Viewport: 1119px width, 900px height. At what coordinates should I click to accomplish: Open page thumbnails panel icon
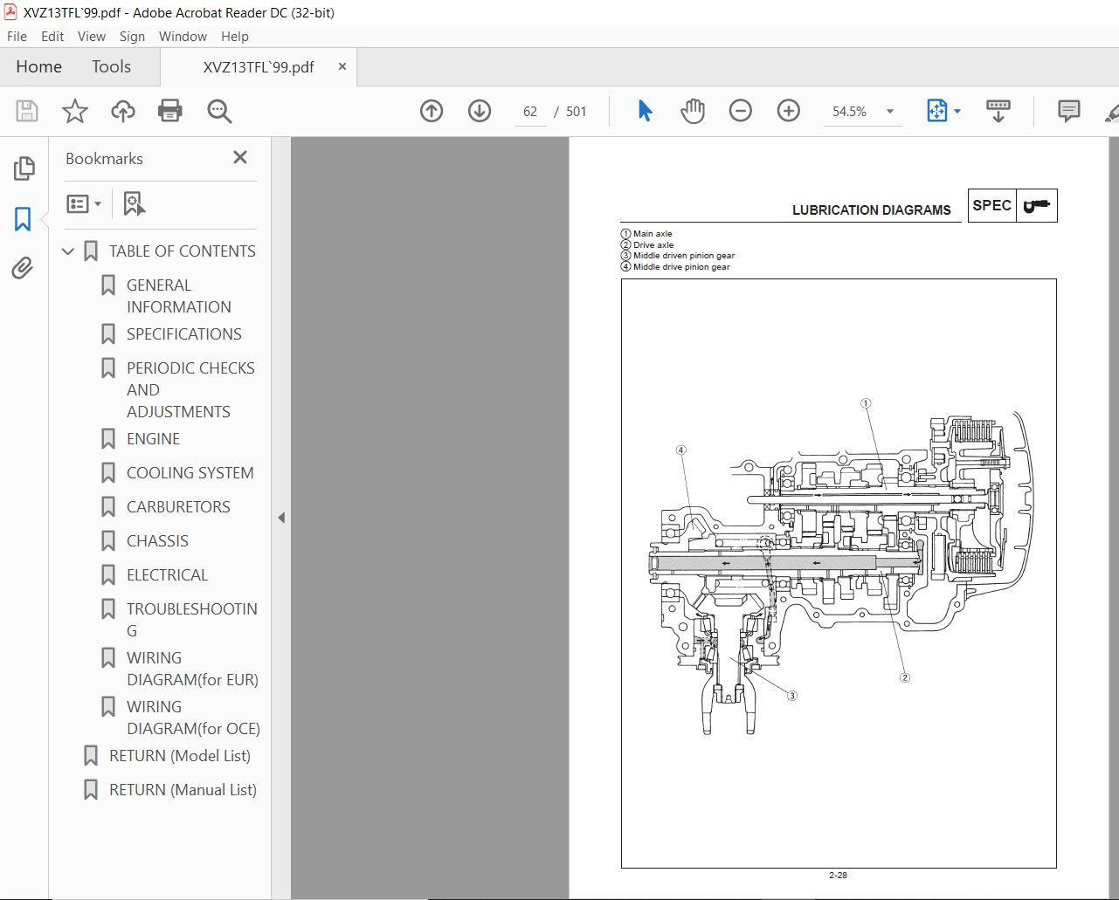point(24,168)
